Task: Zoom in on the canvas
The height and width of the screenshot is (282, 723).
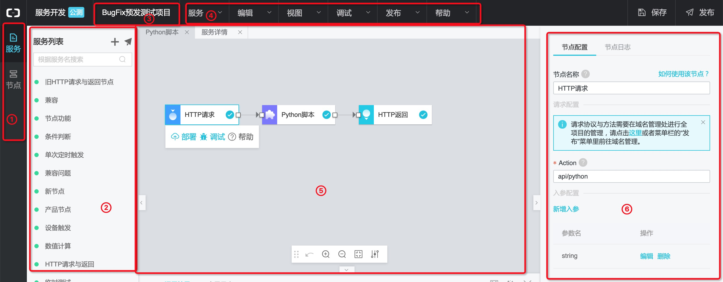Action: [x=326, y=254]
